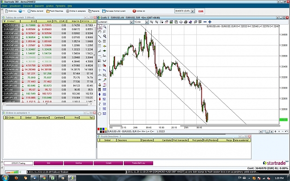
Task: Select the circle ellipse drawing tool
Action: pyautogui.click(x=100, y=114)
